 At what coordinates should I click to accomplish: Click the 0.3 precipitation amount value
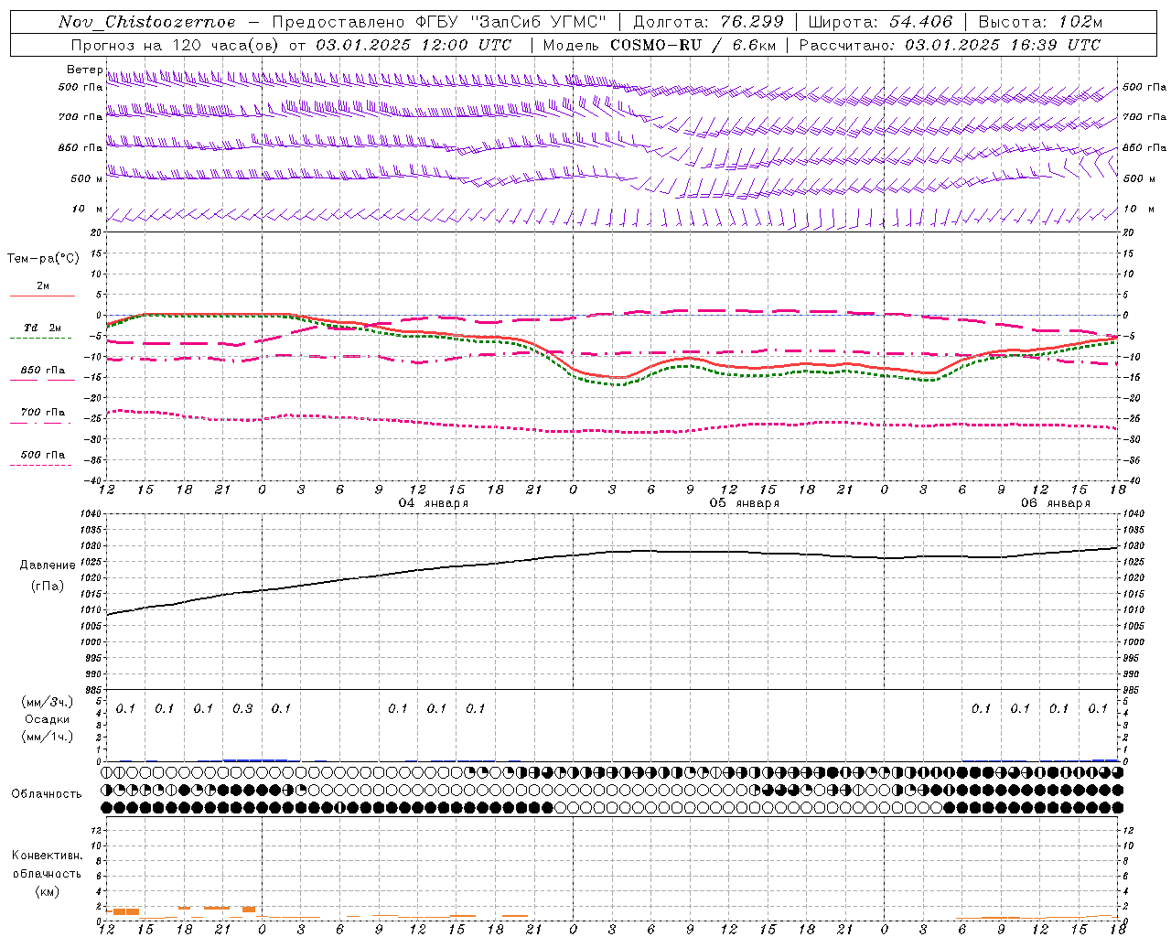(x=242, y=709)
